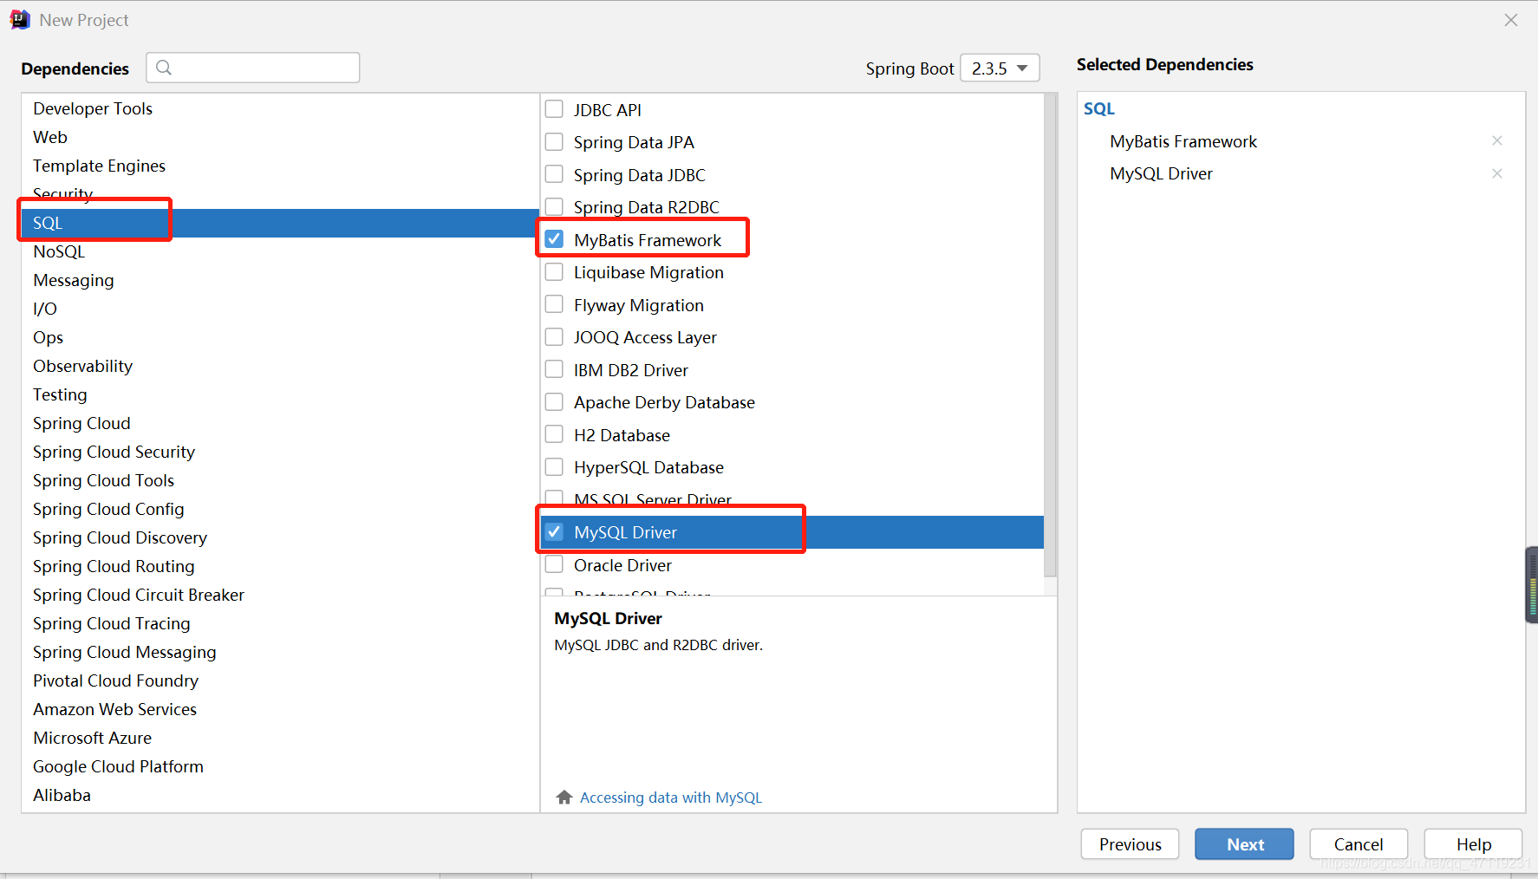This screenshot has height=879, width=1538.
Task: Open Template Engines category
Action: click(x=280, y=166)
